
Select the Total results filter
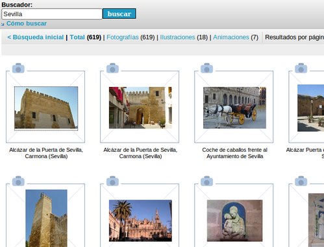(x=77, y=37)
